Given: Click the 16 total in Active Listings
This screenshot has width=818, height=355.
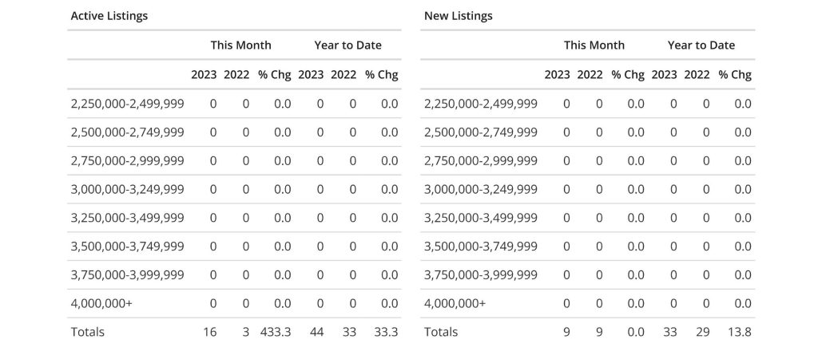Looking at the screenshot, I should (211, 332).
